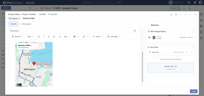
Task: Delete the item with trash icon
Action: [176, 15]
